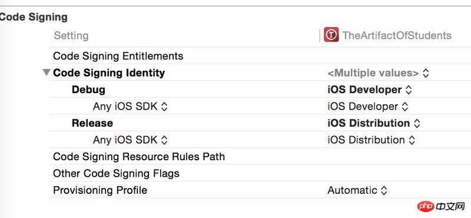Image resolution: width=471 pixels, height=218 pixels.
Task: Select the Code Signing Identity row
Action: pyautogui.click(x=260, y=72)
